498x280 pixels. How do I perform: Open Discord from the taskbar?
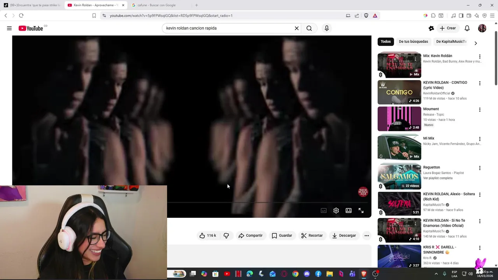pos(307,274)
